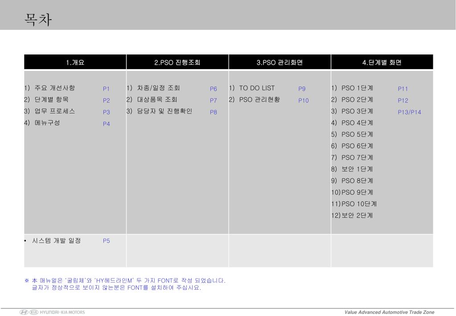This screenshot has width=456, height=316.
Task: Click the PSO 10단계 entry
Action: [359, 204]
